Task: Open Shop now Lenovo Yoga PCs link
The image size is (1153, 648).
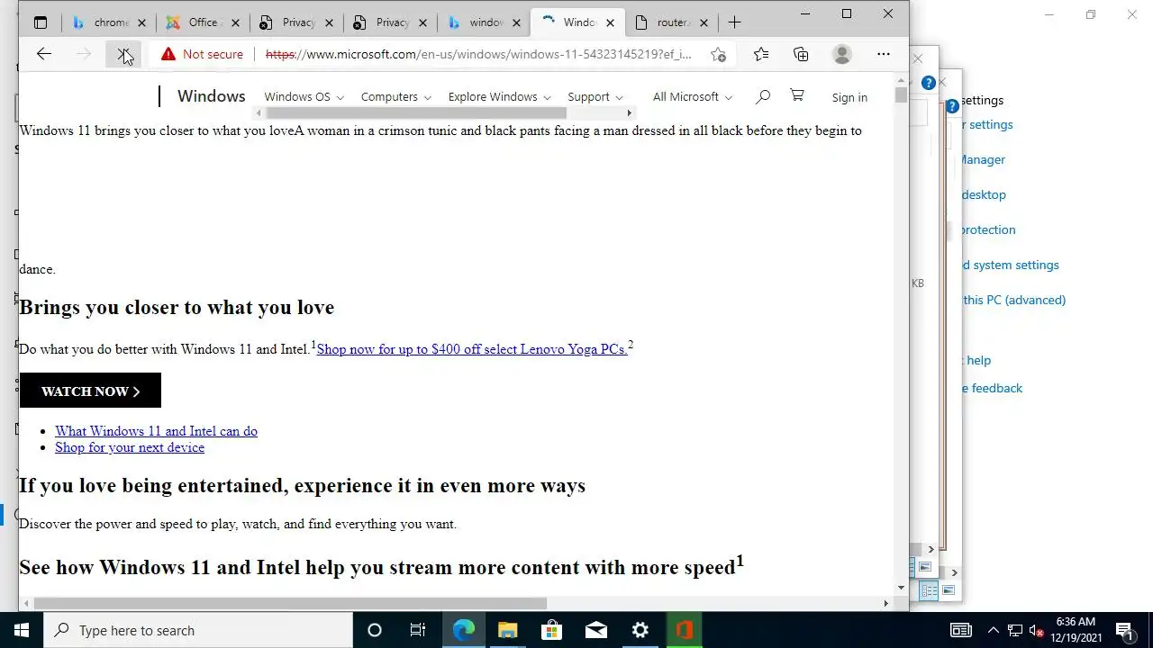Action: (472, 349)
